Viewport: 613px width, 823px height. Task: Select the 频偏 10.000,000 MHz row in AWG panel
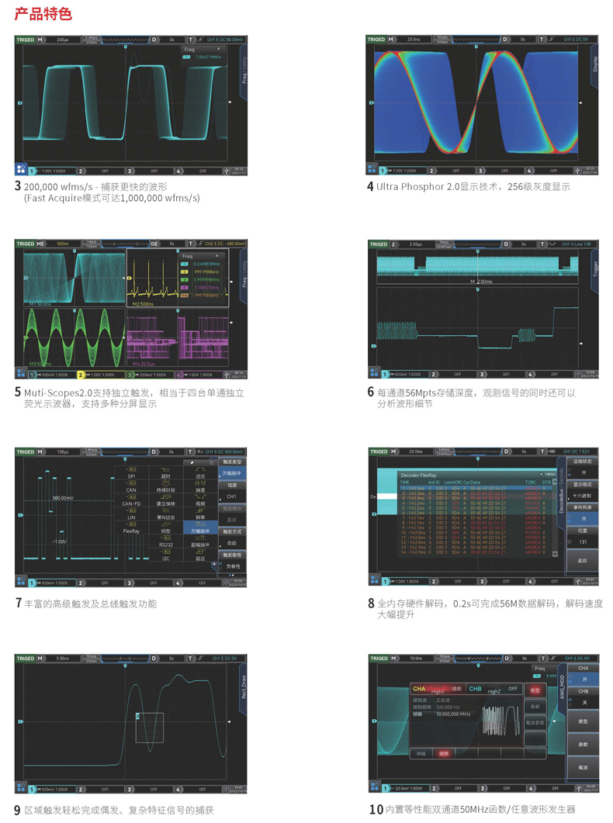coord(442,714)
